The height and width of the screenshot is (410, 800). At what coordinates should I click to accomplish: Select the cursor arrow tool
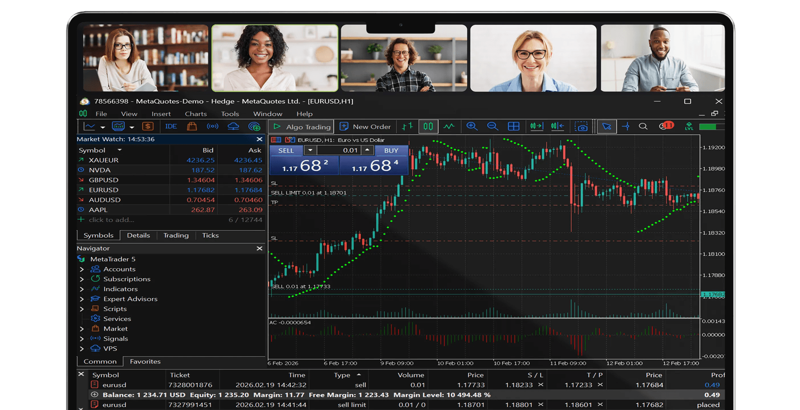tap(607, 127)
